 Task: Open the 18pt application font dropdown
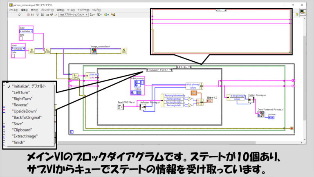[73, 15]
